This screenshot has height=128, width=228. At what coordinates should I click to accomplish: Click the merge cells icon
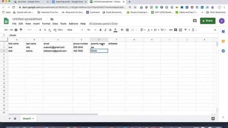(133, 30)
